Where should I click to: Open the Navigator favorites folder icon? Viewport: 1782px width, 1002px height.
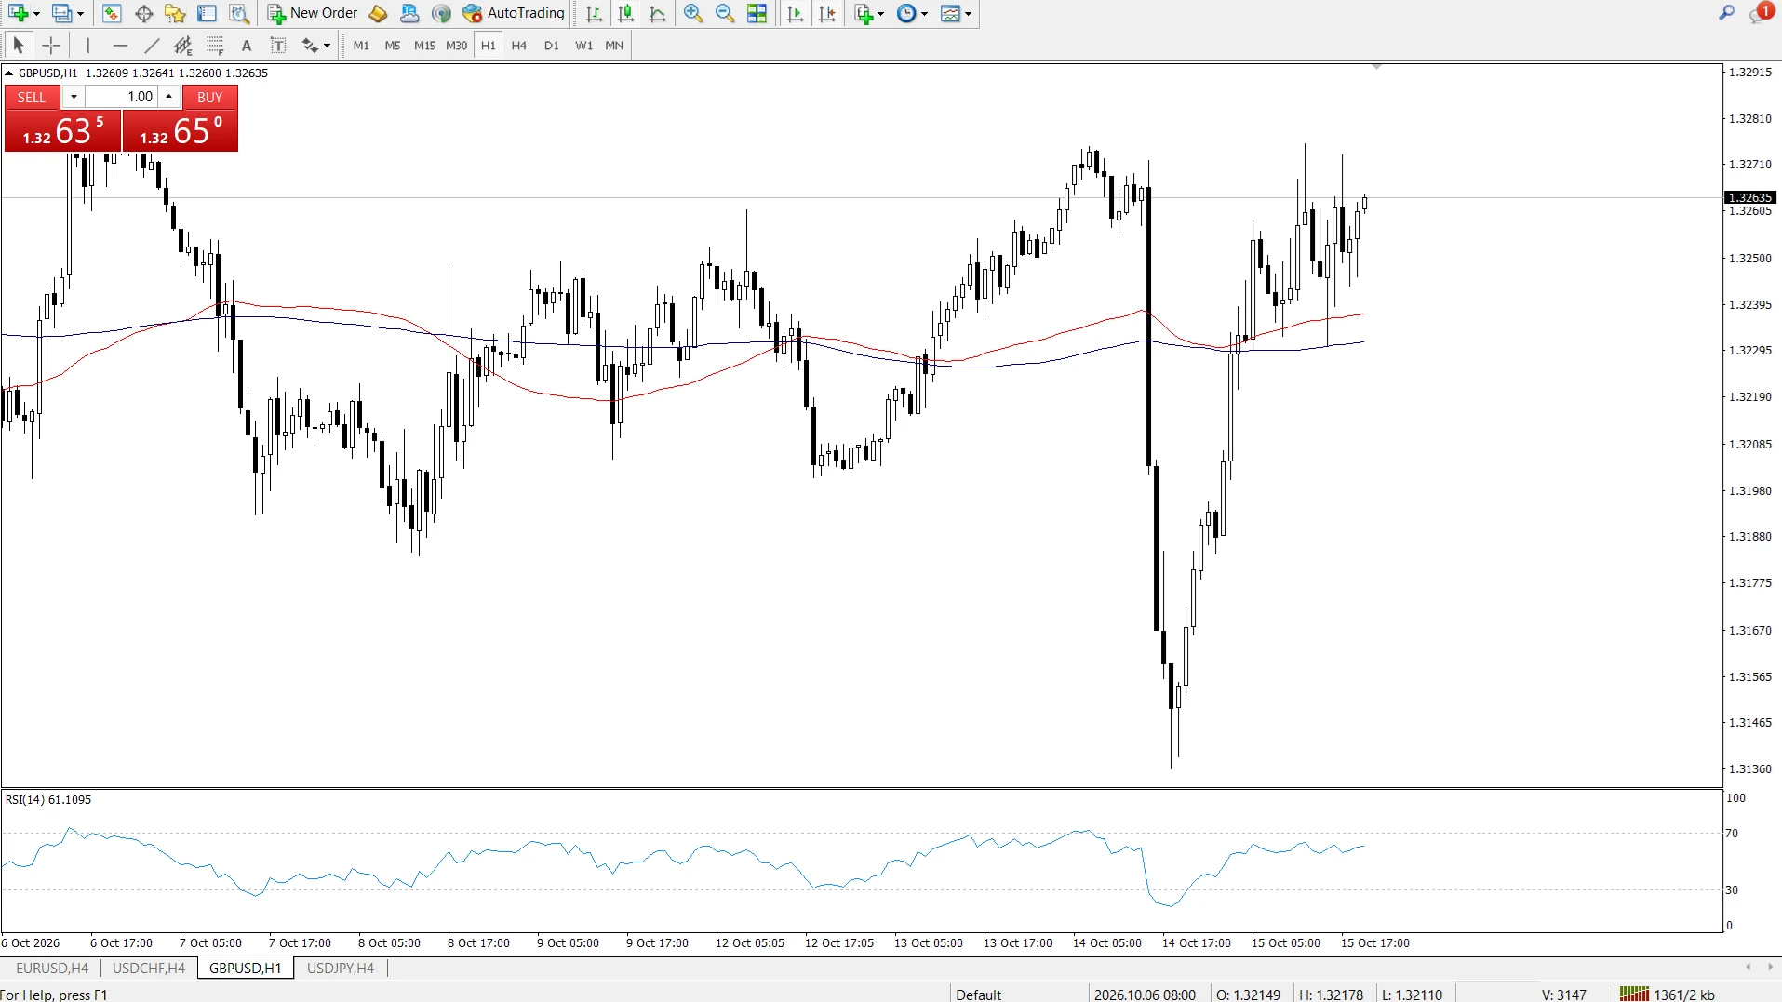coord(175,13)
